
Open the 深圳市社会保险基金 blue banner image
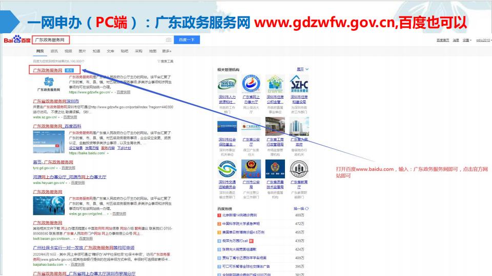(x=227, y=126)
